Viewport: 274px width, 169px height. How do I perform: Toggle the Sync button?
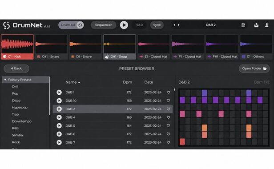coord(157,25)
